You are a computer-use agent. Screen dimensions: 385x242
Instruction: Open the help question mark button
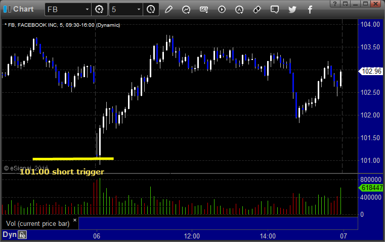pos(335,4)
